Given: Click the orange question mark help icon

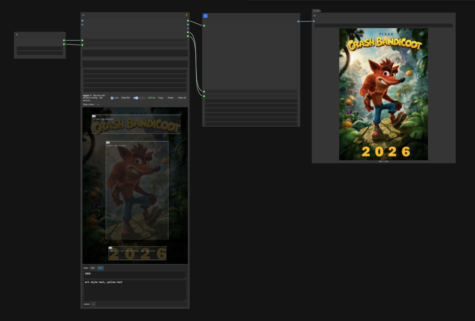Looking at the screenshot, I should pos(186,15).
